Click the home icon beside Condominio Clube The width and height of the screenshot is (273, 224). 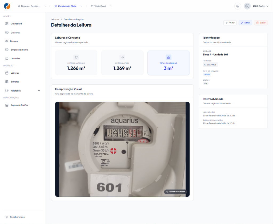tap(56, 6)
